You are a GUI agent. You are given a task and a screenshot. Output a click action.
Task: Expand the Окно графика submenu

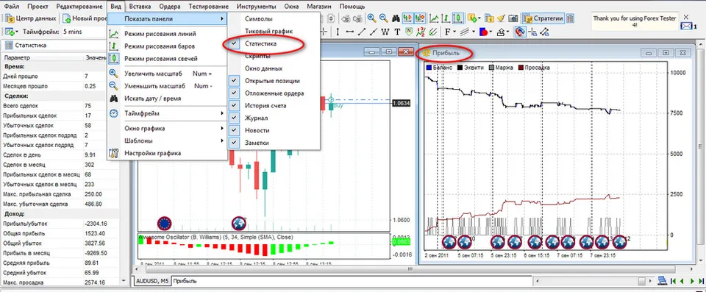point(167,129)
